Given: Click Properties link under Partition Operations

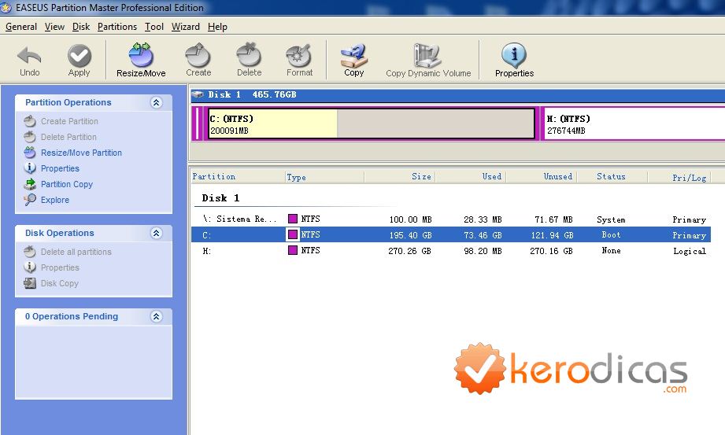Looking at the screenshot, I should tap(60, 168).
